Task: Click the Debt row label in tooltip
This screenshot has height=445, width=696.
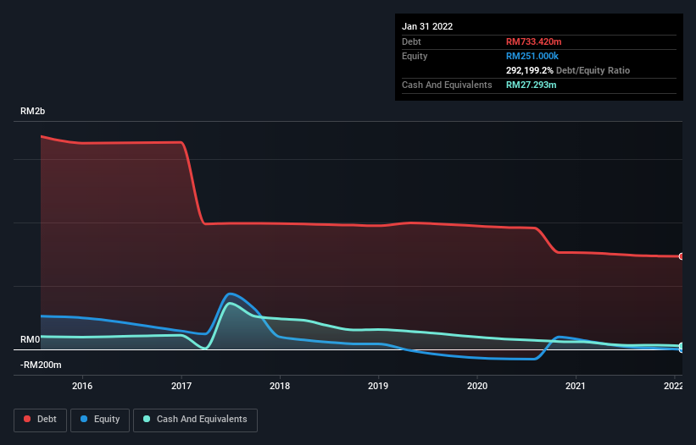Action: [411, 41]
